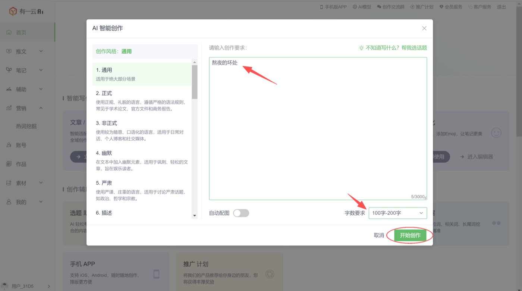Click the 作品 sidebar icon
This screenshot has height=291, width=522.
9,164
